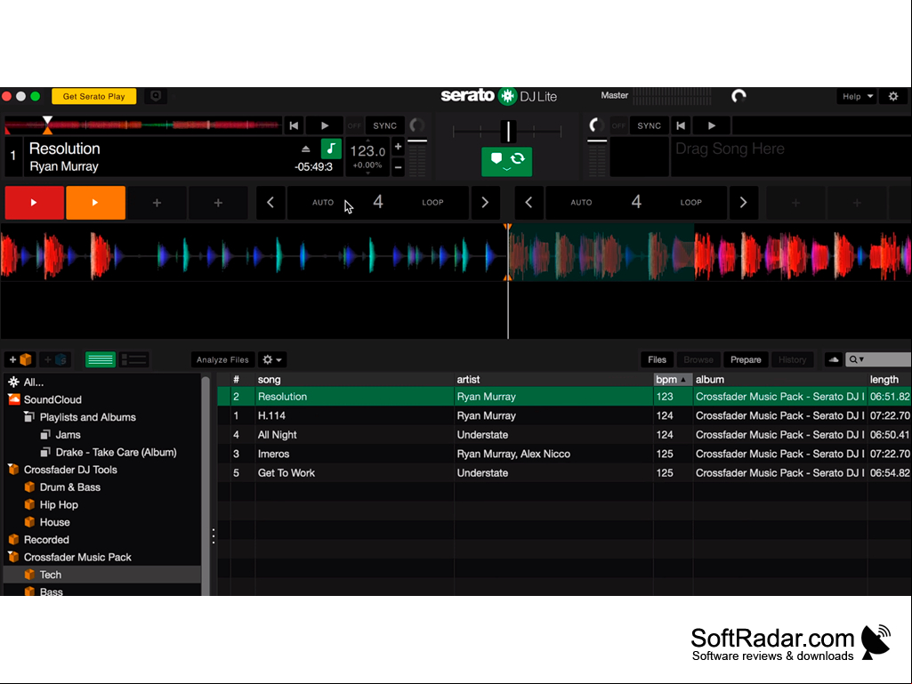Toggle deck 2 sync OFF button
Viewport: 912px width, 684px height.
tap(619, 125)
